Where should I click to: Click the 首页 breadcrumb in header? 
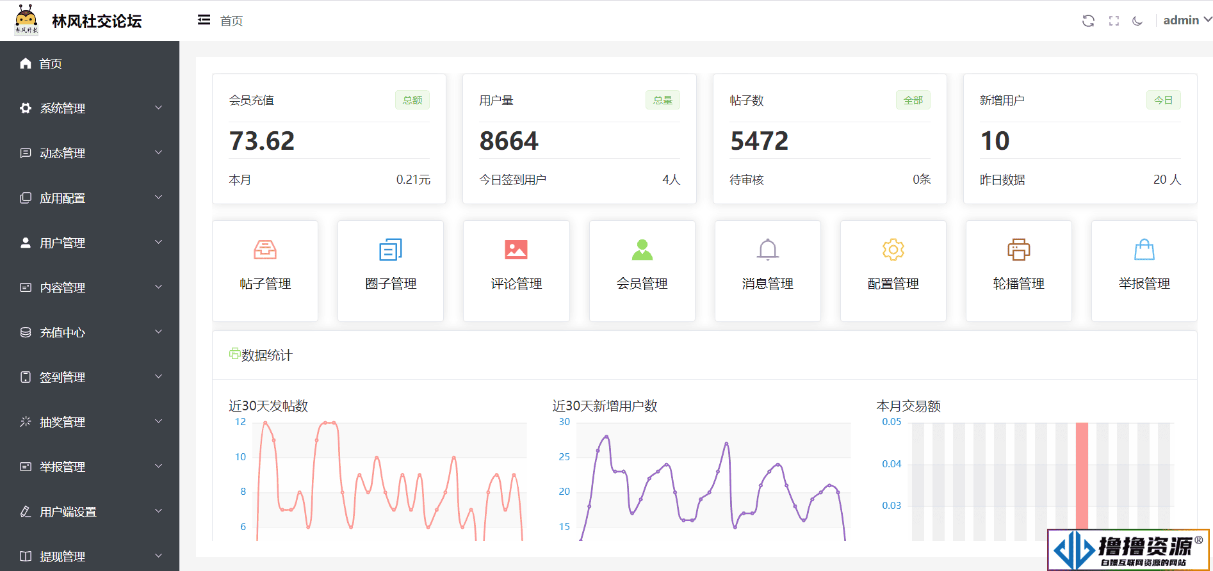(x=231, y=21)
